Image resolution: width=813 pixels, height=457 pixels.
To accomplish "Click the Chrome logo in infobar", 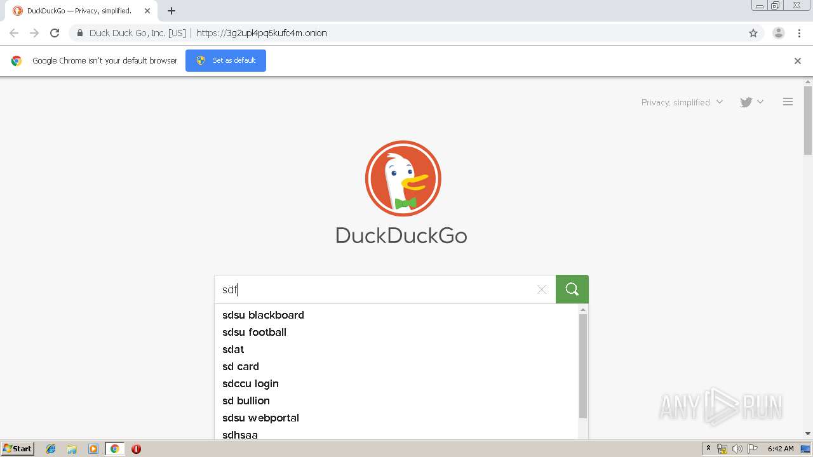I will (17, 61).
